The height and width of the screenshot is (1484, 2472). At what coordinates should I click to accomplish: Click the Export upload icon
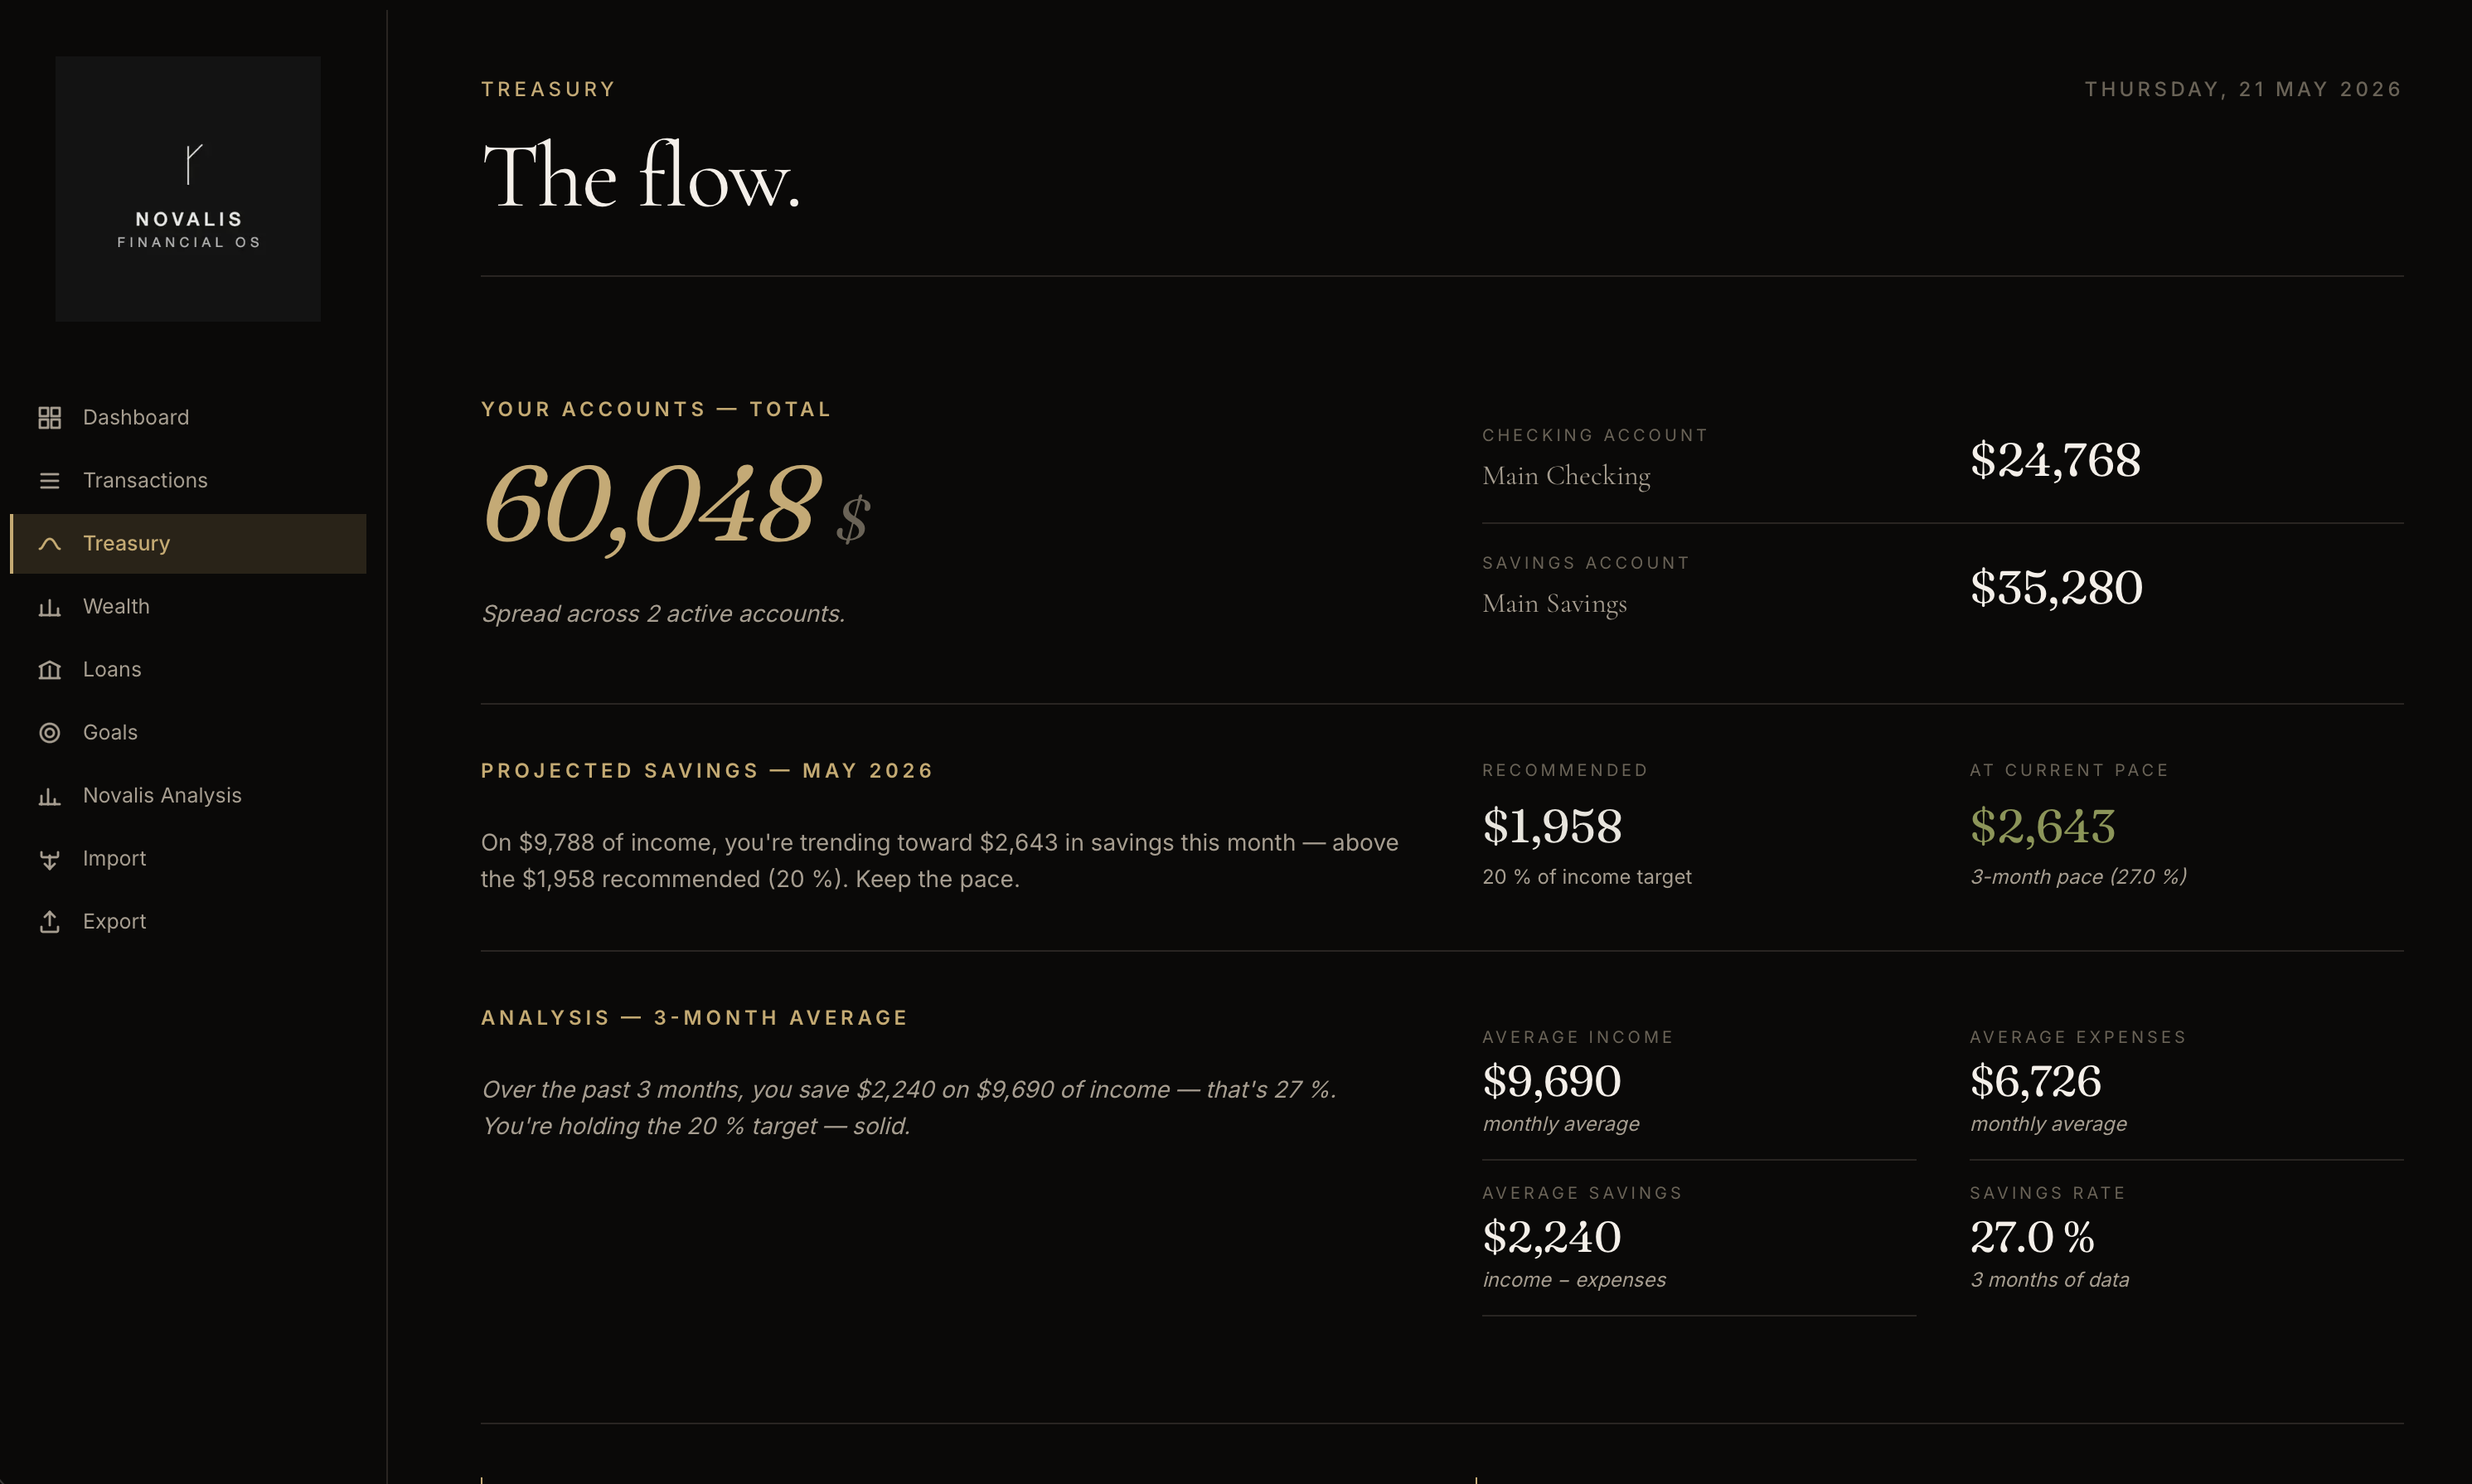pos(49,921)
